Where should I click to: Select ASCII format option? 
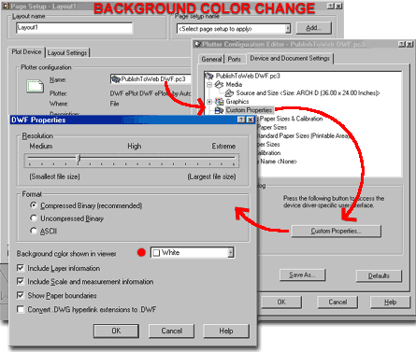(34, 231)
